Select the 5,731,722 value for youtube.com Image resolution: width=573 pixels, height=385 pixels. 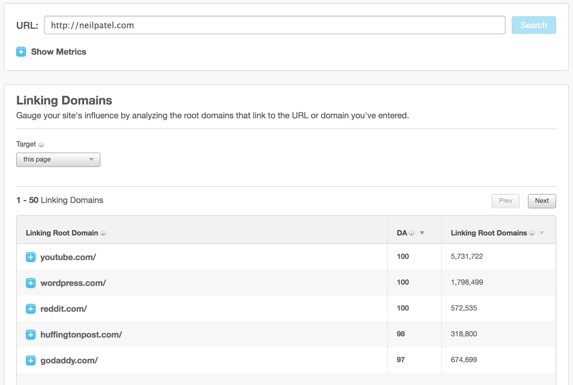(x=467, y=257)
